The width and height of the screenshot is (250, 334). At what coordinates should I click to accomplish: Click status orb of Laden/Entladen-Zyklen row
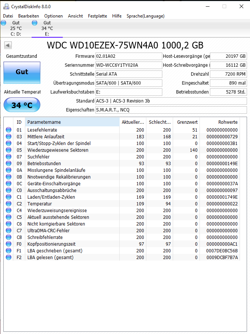click(9, 197)
